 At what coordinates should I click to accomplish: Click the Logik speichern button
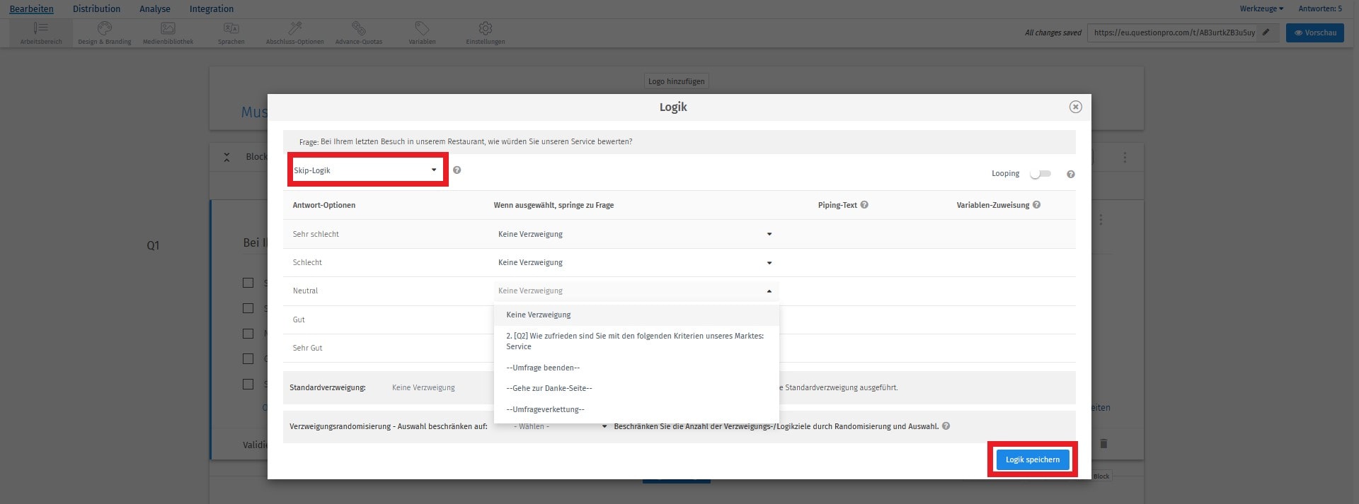point(1032,459)
